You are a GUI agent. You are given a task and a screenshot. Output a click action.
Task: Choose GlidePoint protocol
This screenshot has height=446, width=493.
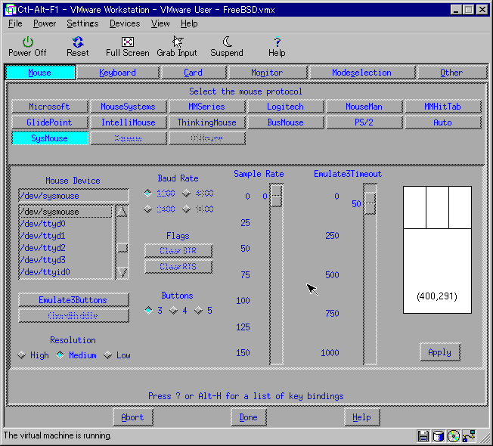coord(50,122)
